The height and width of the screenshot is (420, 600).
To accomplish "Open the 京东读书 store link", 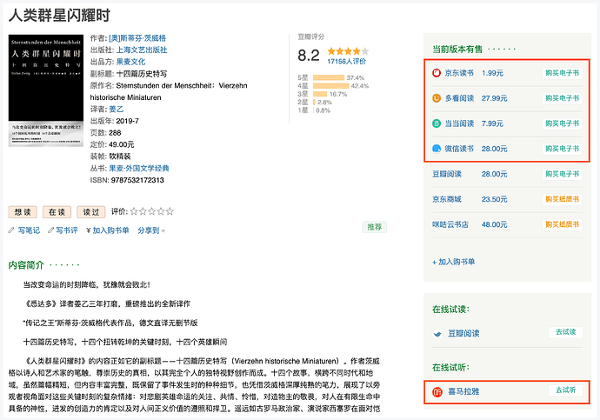I will click(x=459, y=73).
